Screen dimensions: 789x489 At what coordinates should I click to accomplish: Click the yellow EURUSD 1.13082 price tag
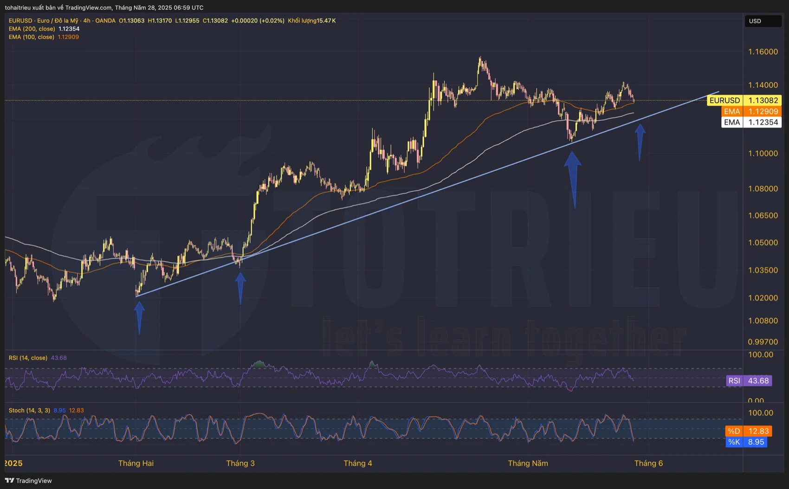pos(744,100)
